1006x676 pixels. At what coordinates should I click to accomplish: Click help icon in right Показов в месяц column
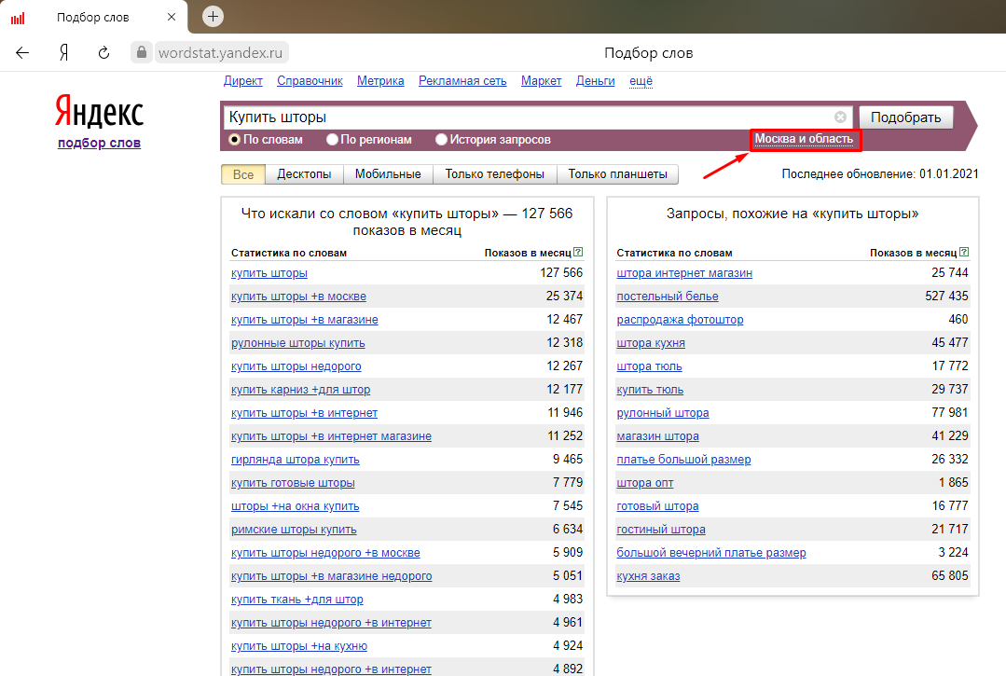(964, 252)
